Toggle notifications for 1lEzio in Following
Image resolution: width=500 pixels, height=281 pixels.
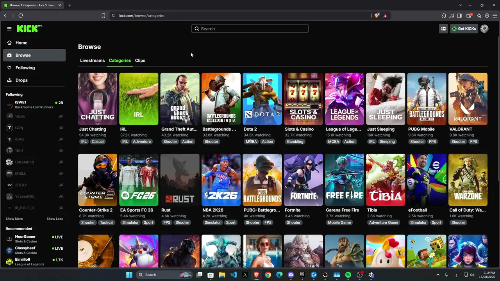pyautogui.click(x=61, y=116)
